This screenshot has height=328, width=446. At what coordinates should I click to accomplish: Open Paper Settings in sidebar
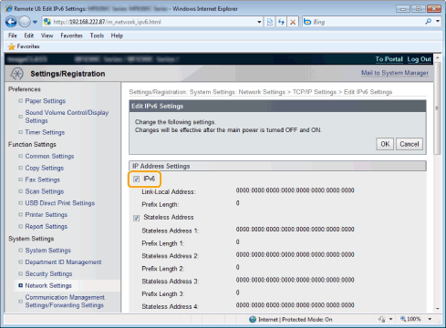point(46,101)
